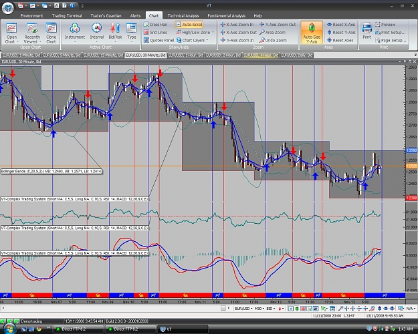The width and height of the screenshot is (418, 334).
Task: Open the Bid/Ask arrows dropdown
Action: [x=115, y=33]
